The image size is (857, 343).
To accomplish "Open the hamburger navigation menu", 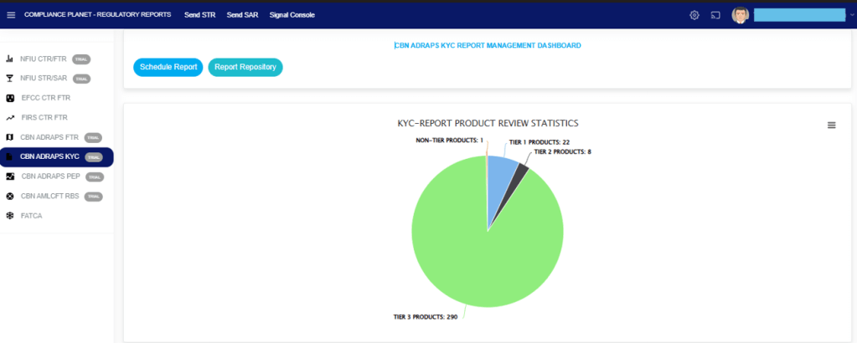I will coord(11,15).
